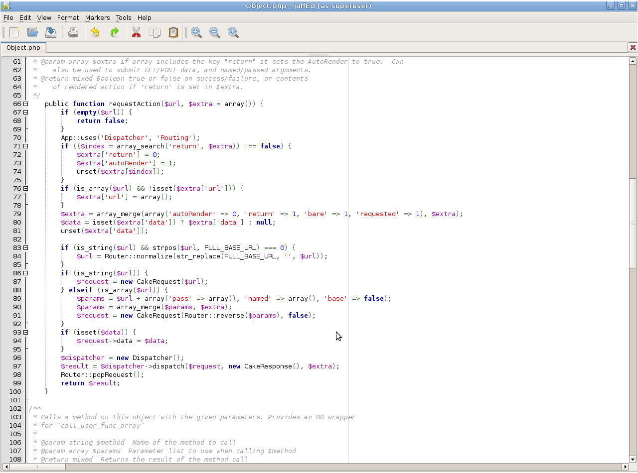Minimize the JuffEd window

point(611,5)
